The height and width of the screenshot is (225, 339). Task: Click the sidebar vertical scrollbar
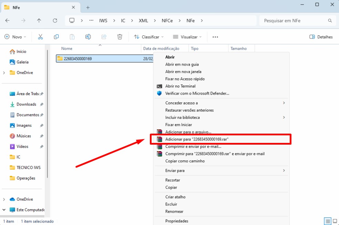point(47,113)
